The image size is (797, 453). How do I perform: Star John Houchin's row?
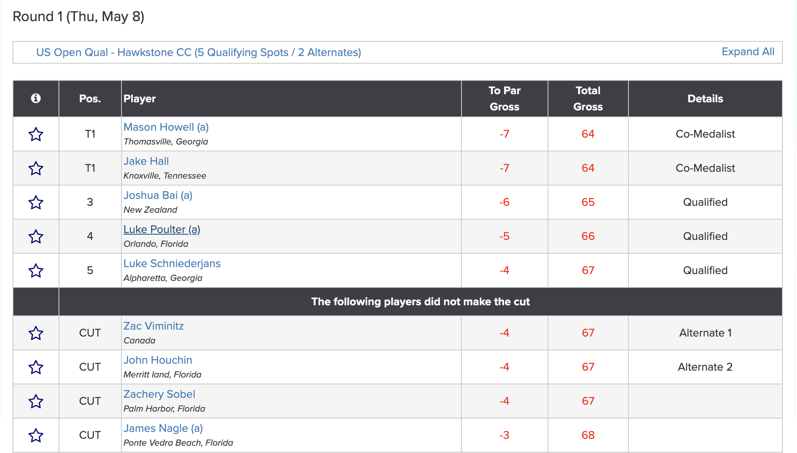click(36, 367)
